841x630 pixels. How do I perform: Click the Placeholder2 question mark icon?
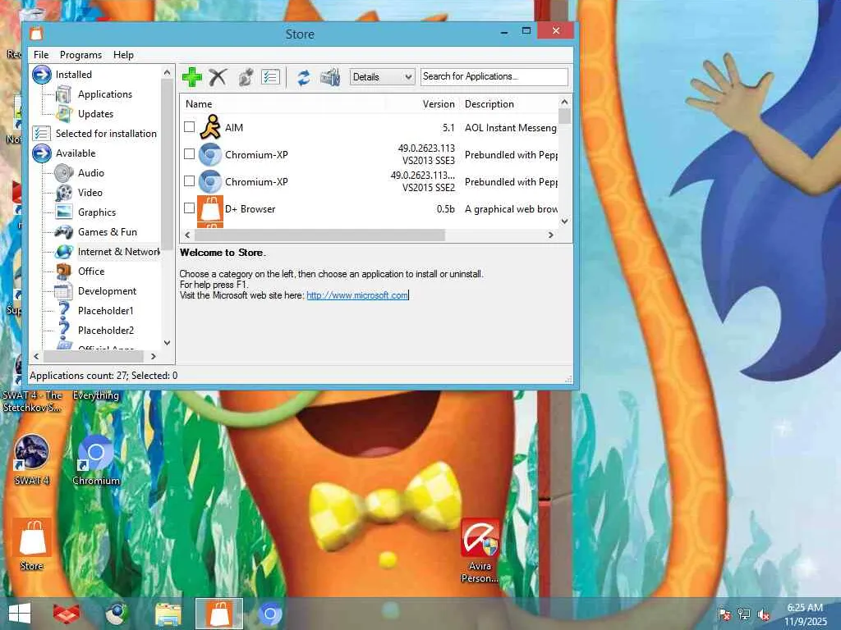pos(64,330)
